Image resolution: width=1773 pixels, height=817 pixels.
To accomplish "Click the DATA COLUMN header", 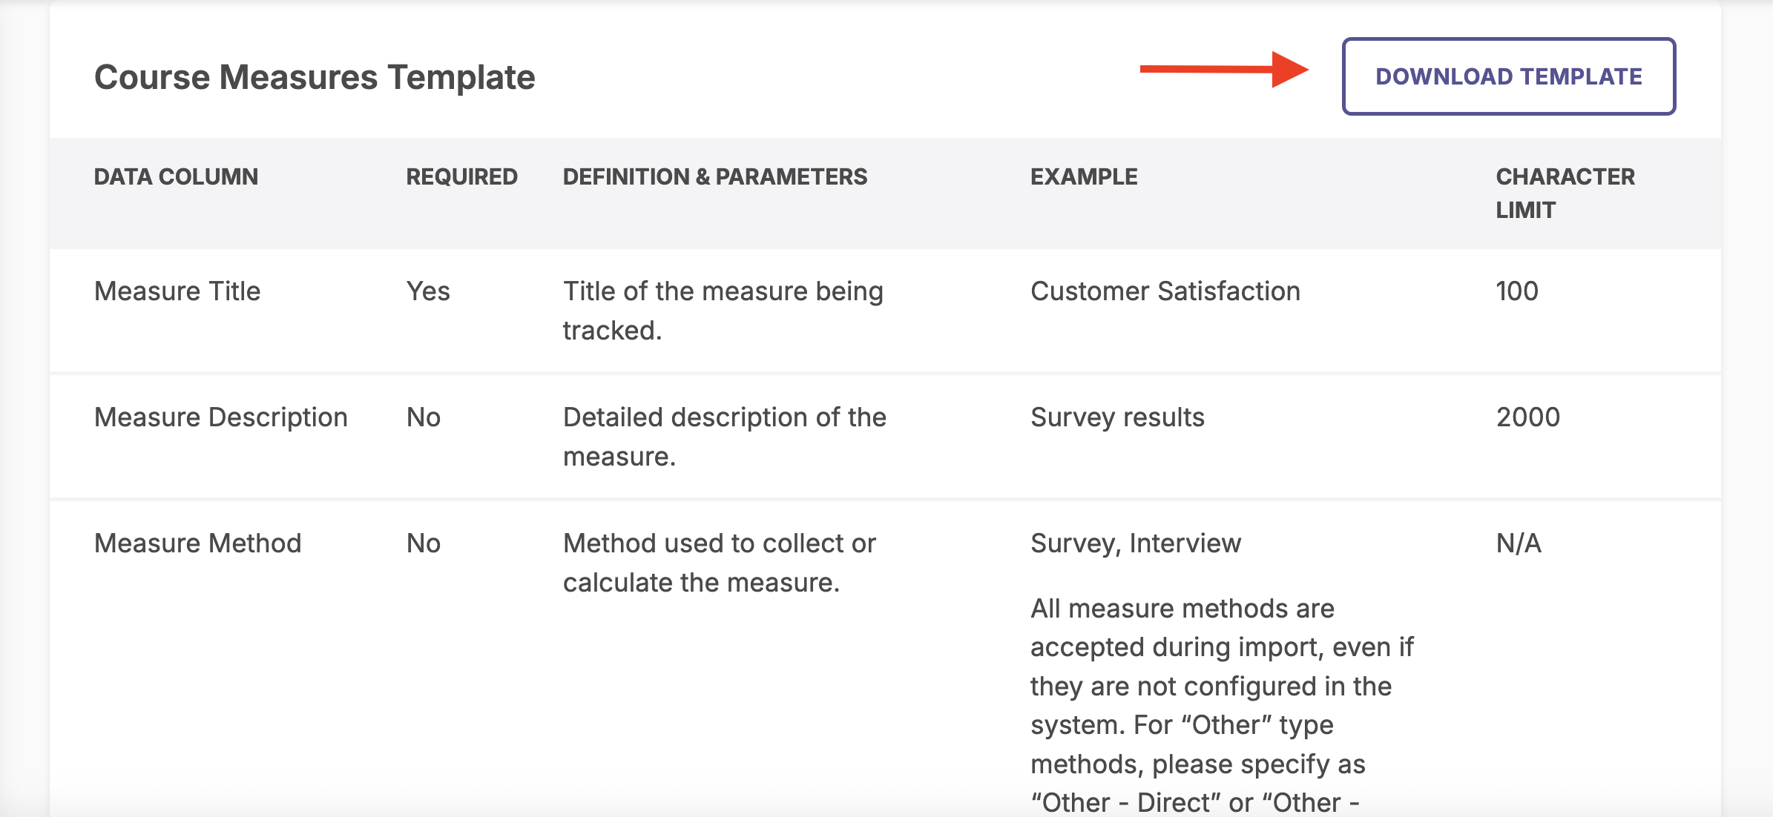I will pos(176,176).
